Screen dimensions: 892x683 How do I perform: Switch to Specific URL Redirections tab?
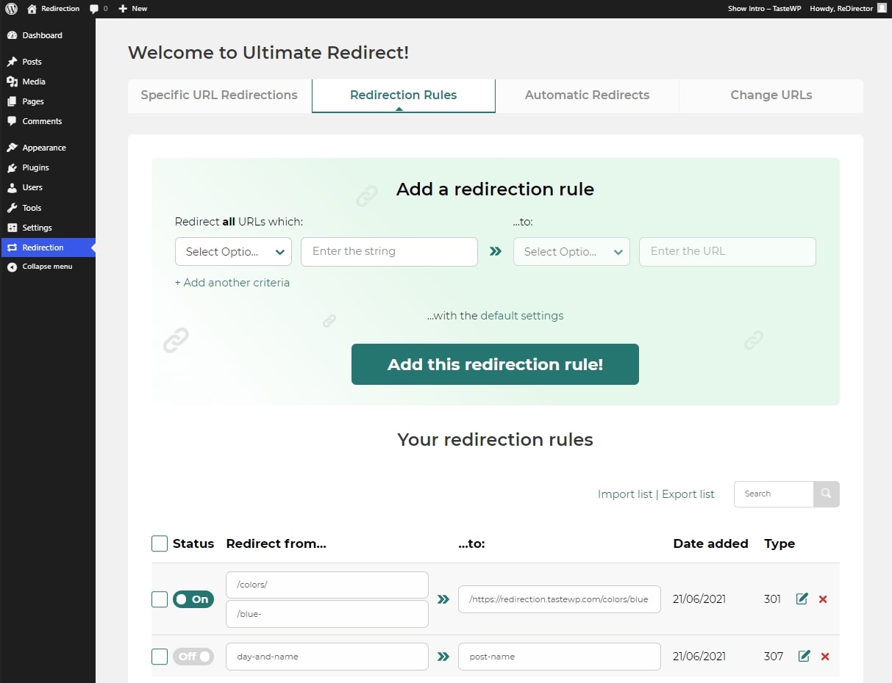(x=219, y=95)
